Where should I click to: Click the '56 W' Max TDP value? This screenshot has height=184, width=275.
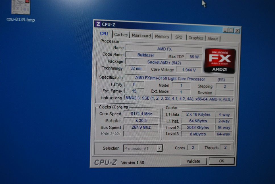tap(194, 57)
